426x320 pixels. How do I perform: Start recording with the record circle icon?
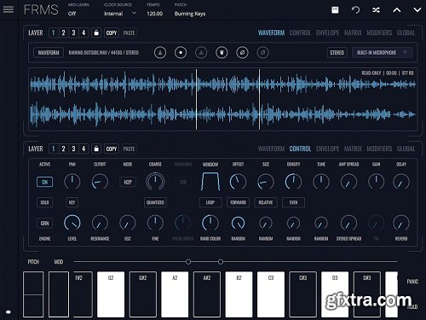pyautogui.click(x=181, y=53)
